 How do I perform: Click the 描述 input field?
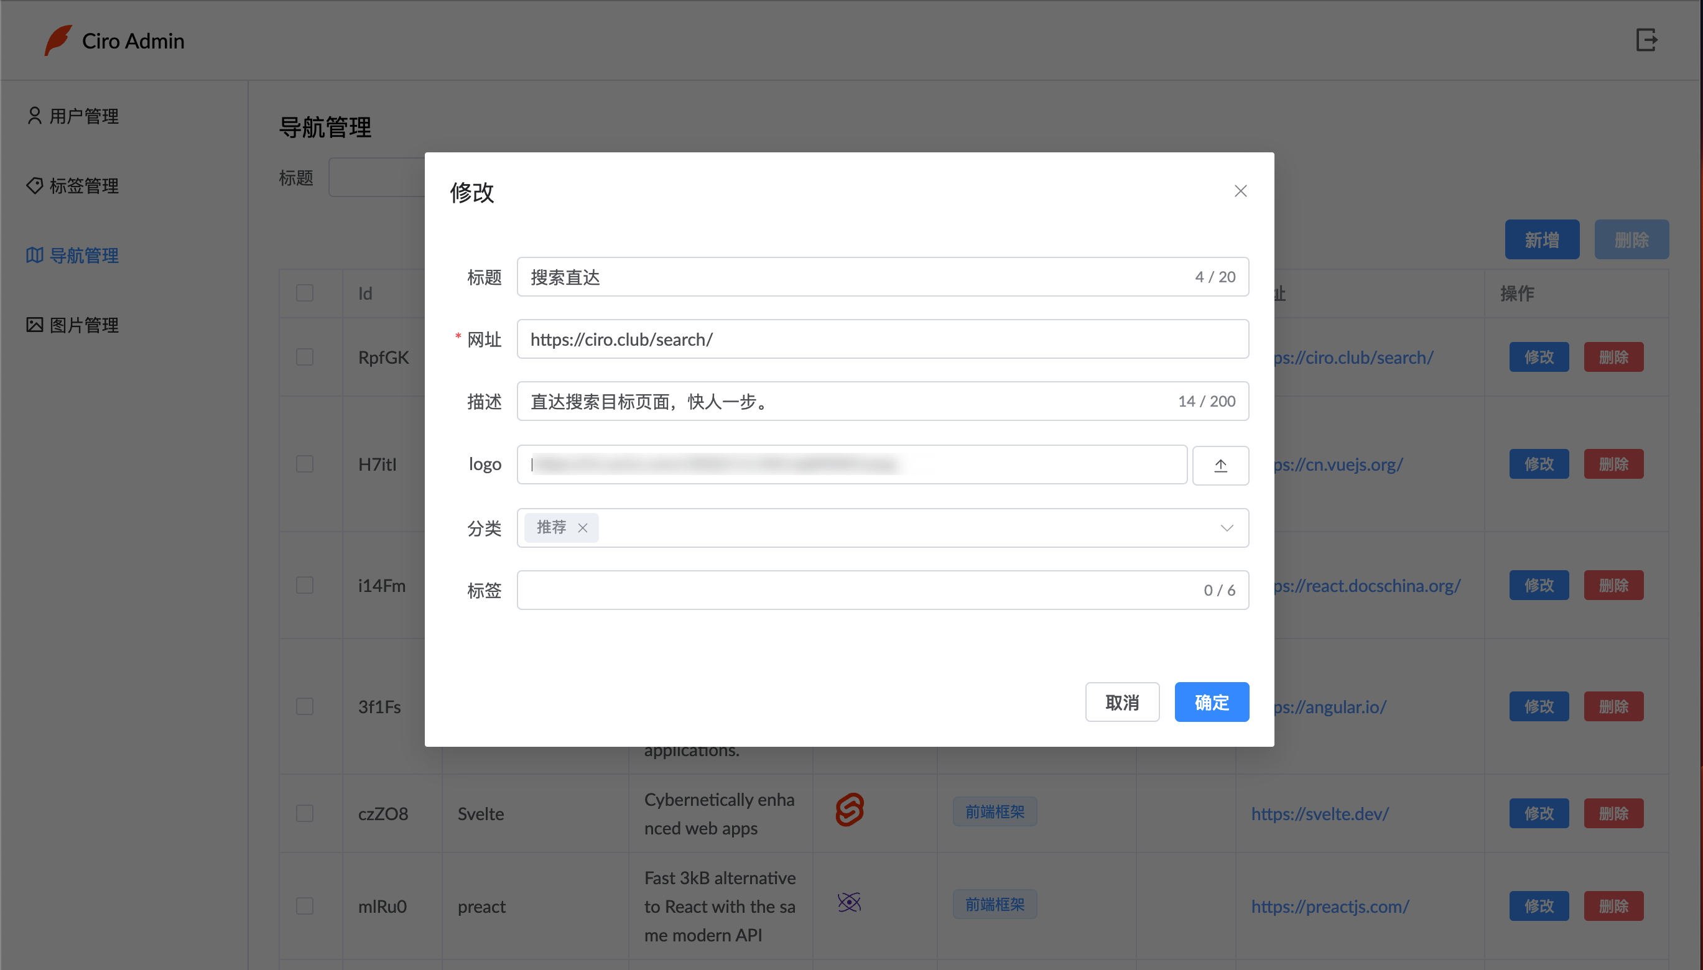883,401
